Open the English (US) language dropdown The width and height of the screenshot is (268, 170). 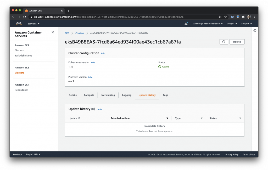(33, 154)
